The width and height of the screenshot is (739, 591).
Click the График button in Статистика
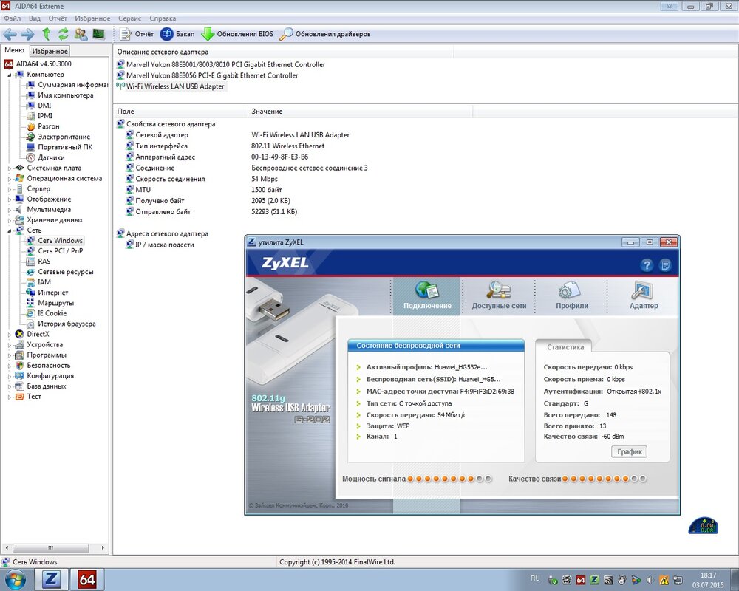click(x=629, y=451)
